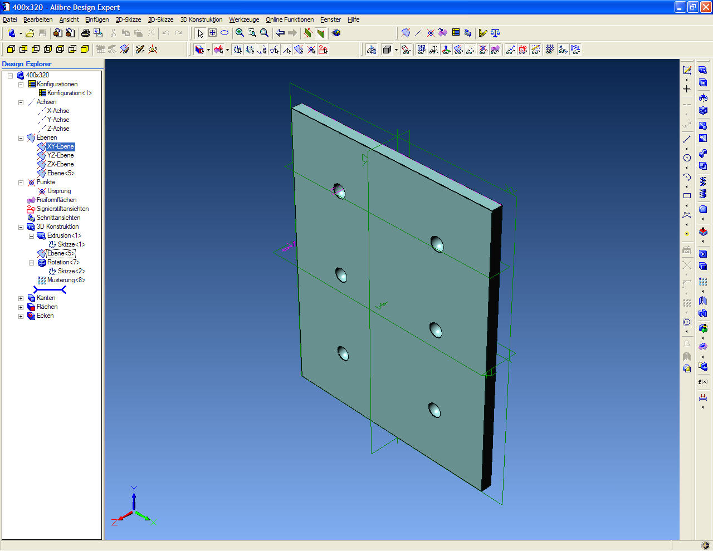
Task: Toggle shaded display mode cube icon
Action: click(x=387, y=50)
